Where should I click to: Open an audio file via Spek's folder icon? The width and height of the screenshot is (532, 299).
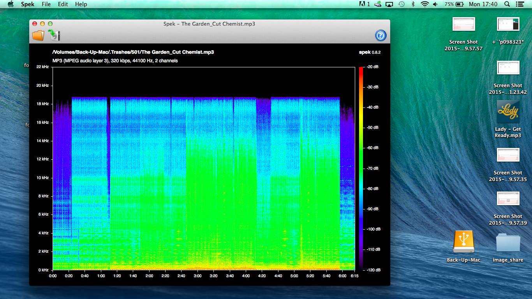point(38,35)
